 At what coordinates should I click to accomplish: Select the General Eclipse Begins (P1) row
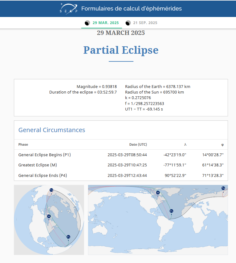44,155
